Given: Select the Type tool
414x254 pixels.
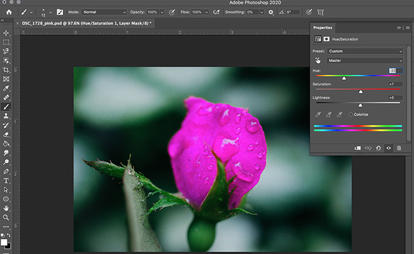Looking at the screenshot, I should pos(6,180).
